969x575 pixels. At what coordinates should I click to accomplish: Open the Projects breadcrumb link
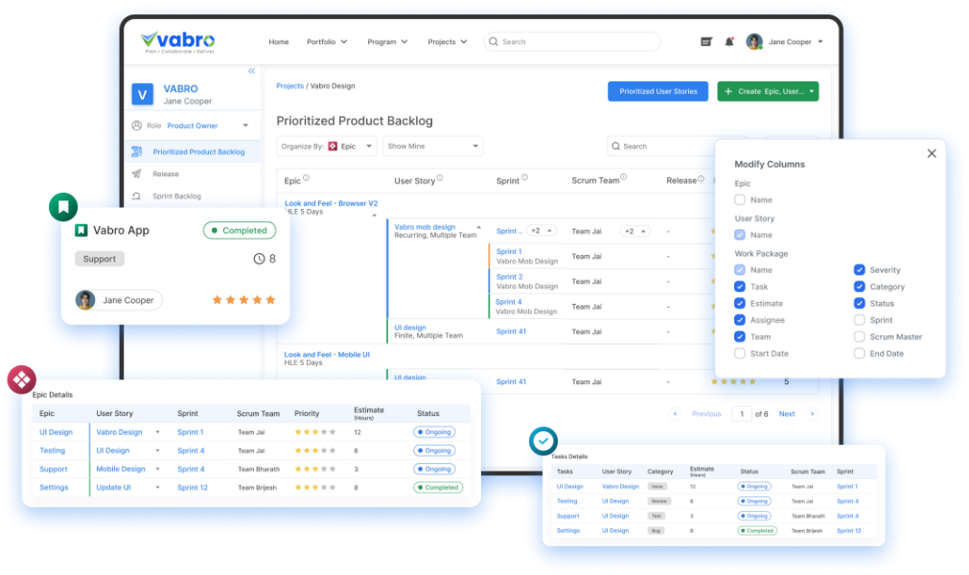click(x=290, y=85)
